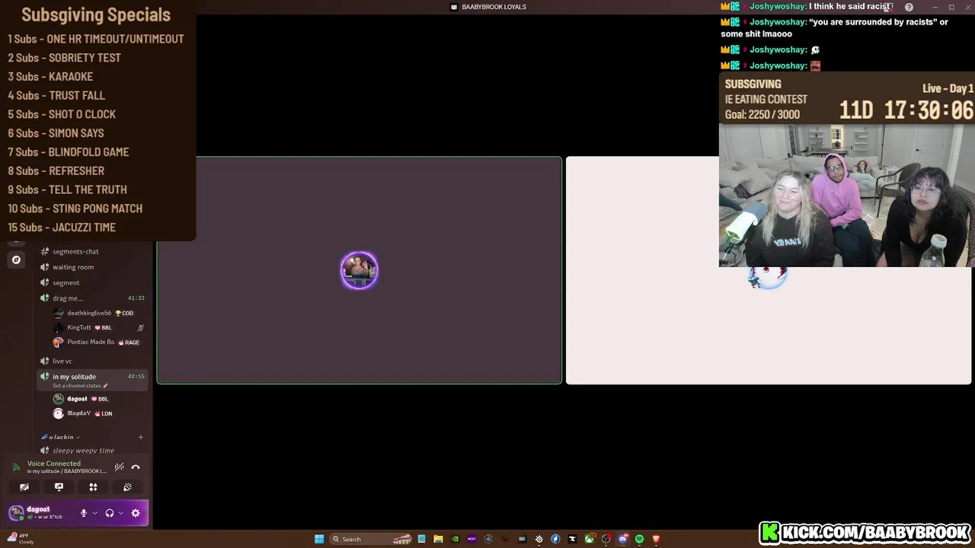
Task: Click MaydaY's avatar in channel list
Action: (58, 413)
